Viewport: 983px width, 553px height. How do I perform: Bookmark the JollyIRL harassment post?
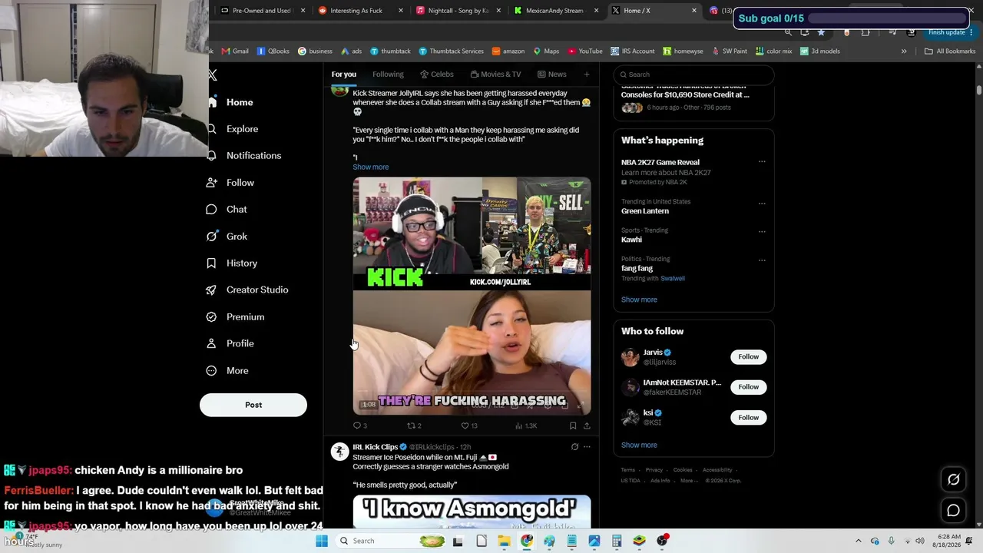[573, 426]
